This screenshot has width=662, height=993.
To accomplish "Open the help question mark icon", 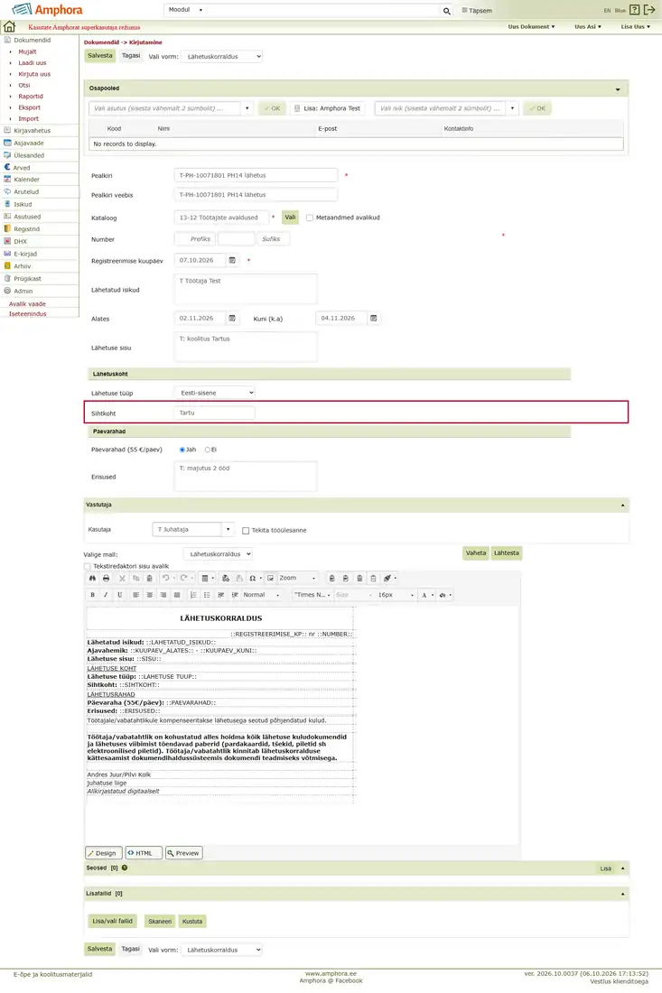I will [x=634, y=10].
